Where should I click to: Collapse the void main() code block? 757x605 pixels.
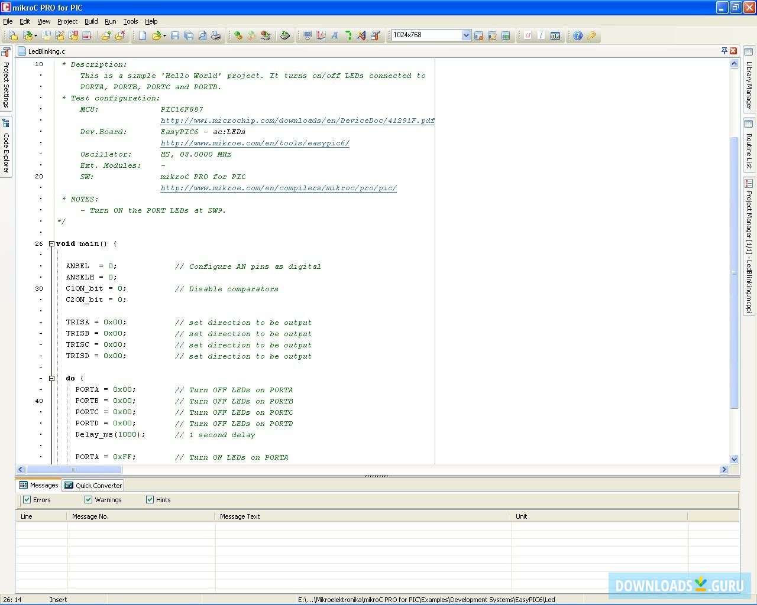click(51, 243)
